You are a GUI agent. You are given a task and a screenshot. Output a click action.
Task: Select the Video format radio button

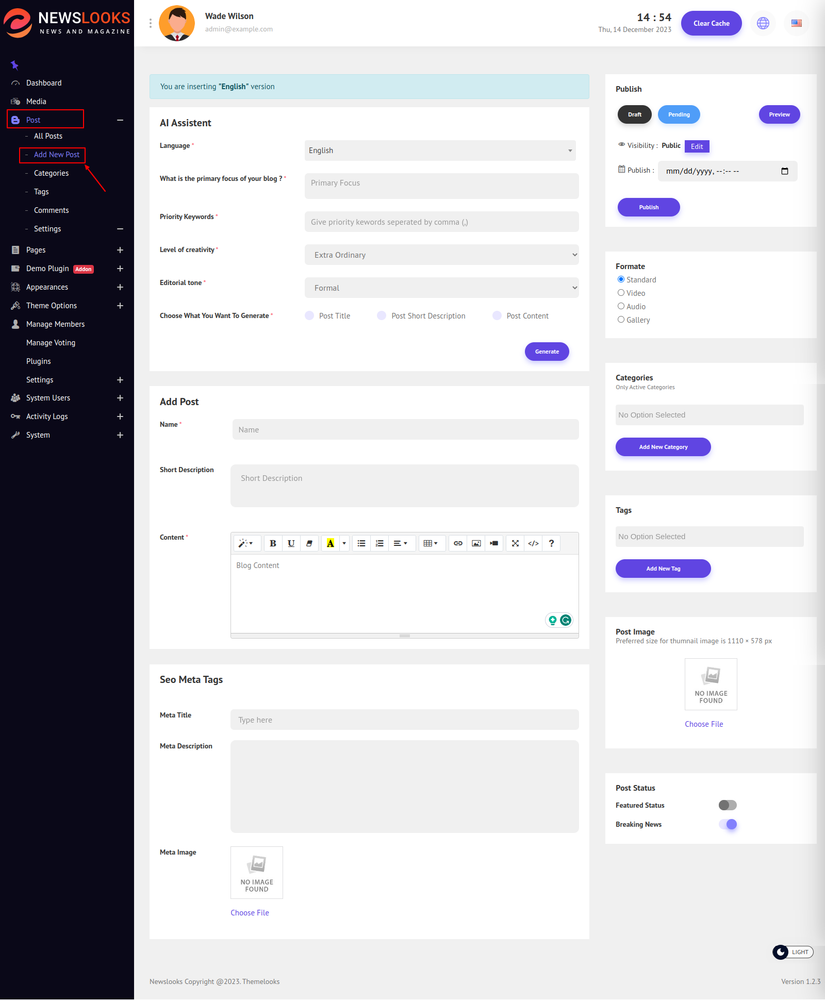point(621,293)
